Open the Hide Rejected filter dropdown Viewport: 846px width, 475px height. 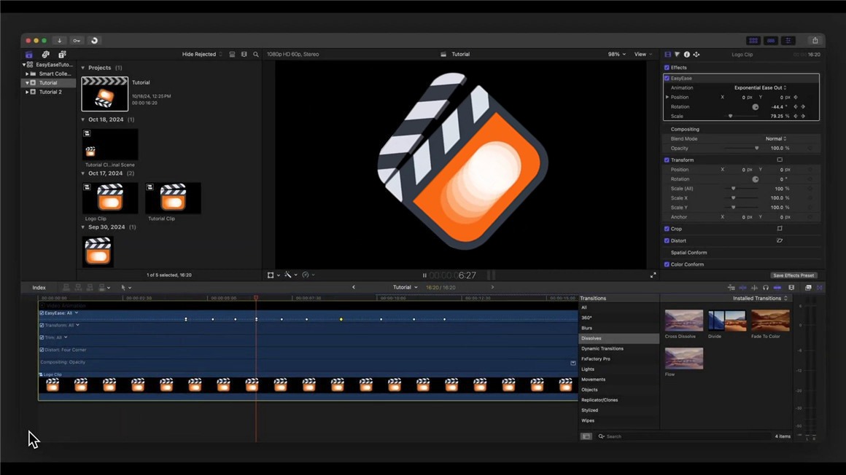click(202, 55)
